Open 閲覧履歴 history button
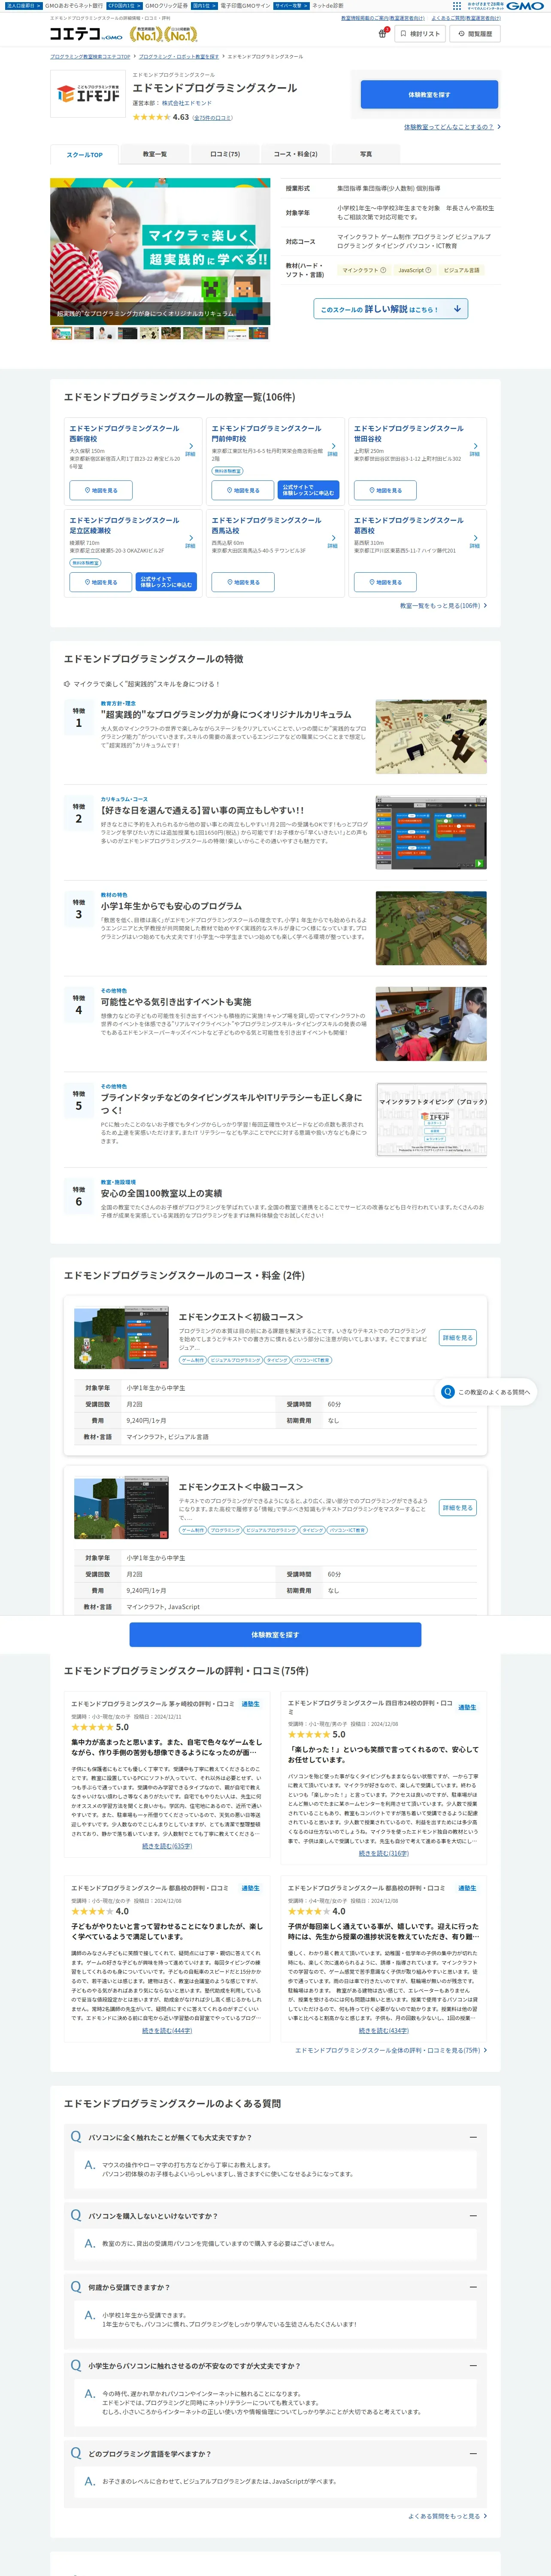 click(x=475, y=34)
